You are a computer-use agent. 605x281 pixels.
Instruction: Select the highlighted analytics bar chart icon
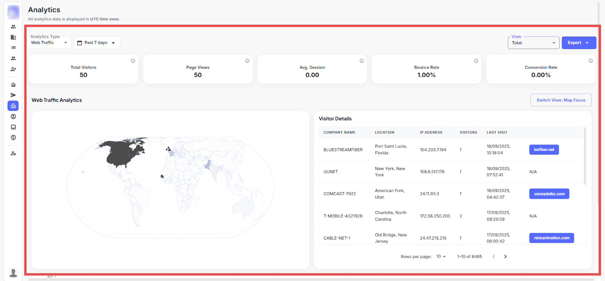pos(13,106)
